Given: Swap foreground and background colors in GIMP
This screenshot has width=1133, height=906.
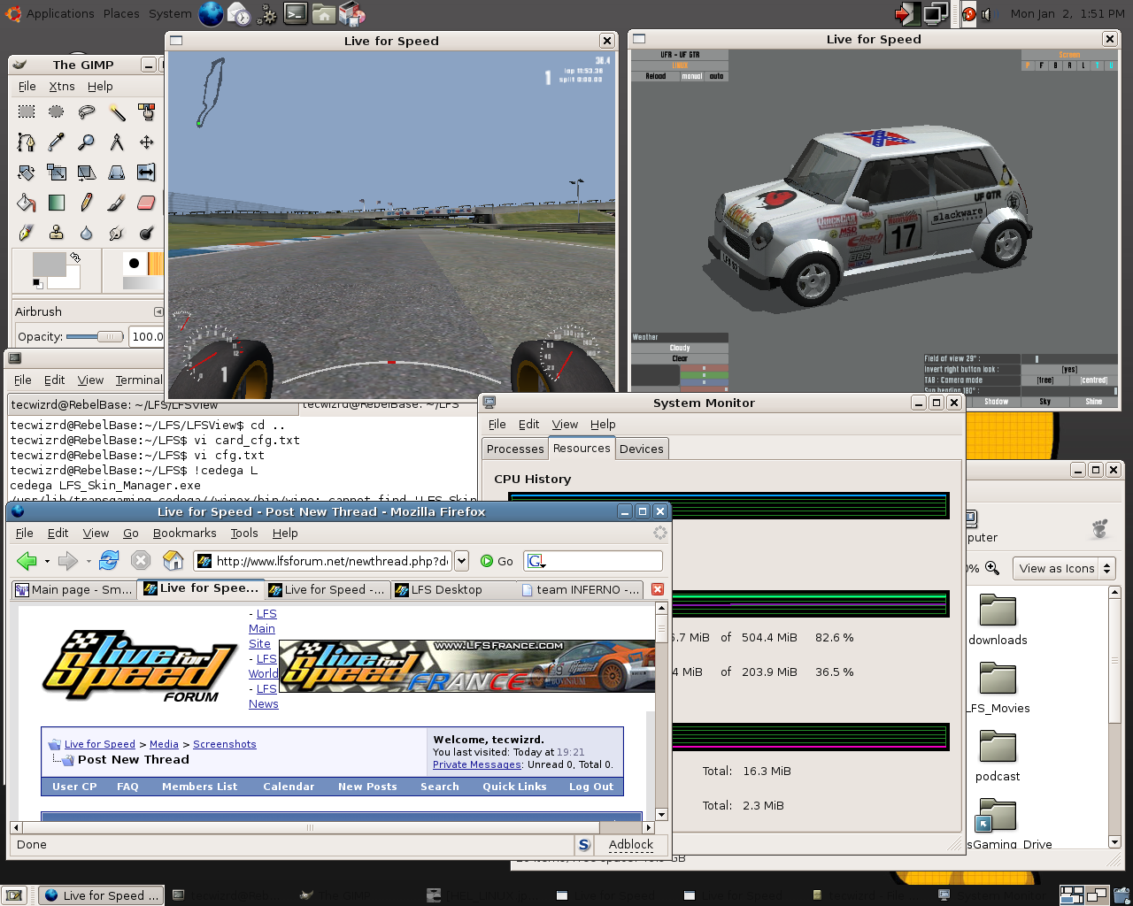Looking at the screenshot, I should 76,257.
